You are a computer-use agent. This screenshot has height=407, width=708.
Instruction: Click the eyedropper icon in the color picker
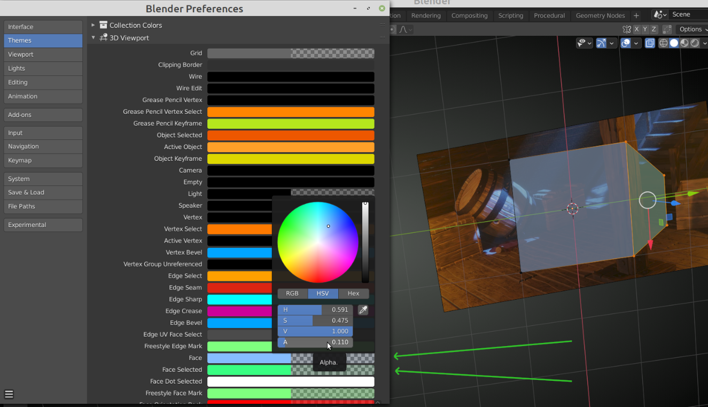pos(363,310)
